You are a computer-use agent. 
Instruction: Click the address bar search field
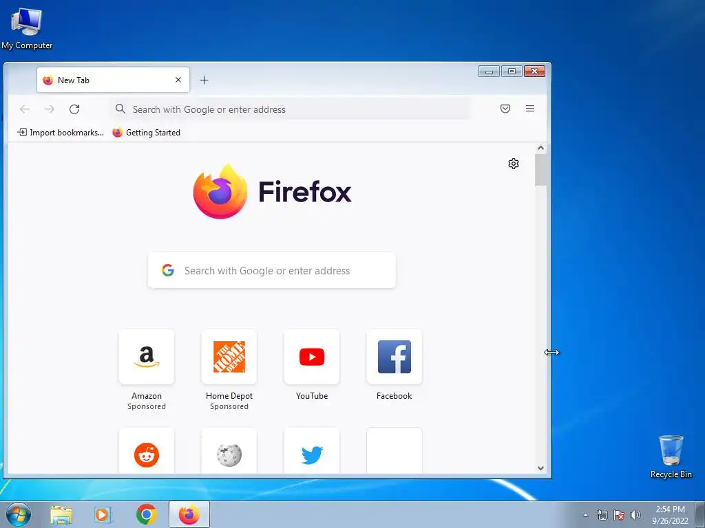click(290, 109)
